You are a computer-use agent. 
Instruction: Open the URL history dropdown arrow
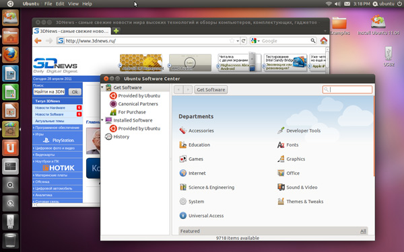pyautogui.click(x=238, y=41)
